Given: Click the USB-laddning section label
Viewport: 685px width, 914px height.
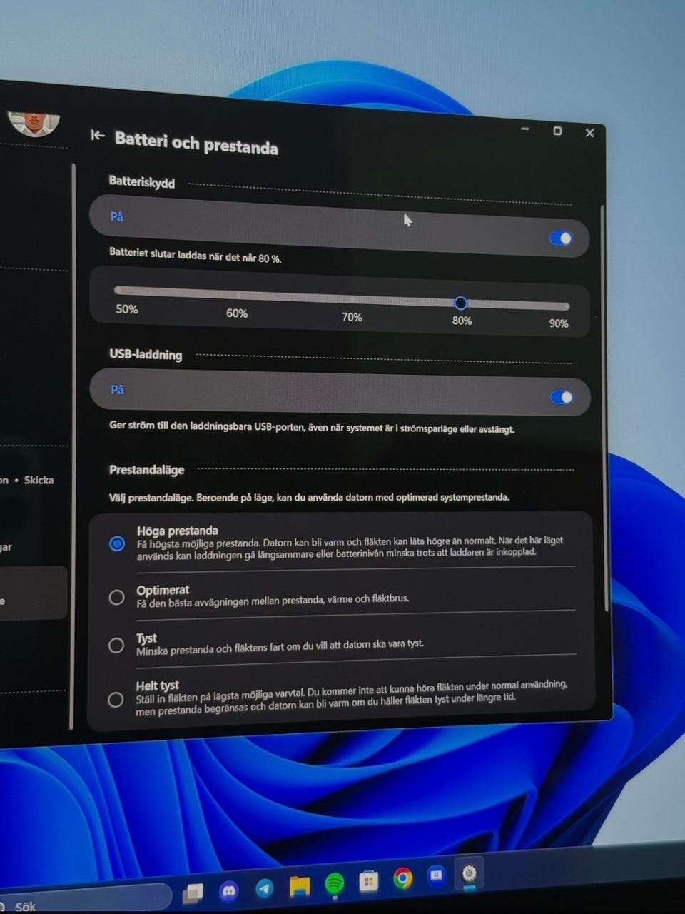Looking at the screenshot, I should coord(146,354).
